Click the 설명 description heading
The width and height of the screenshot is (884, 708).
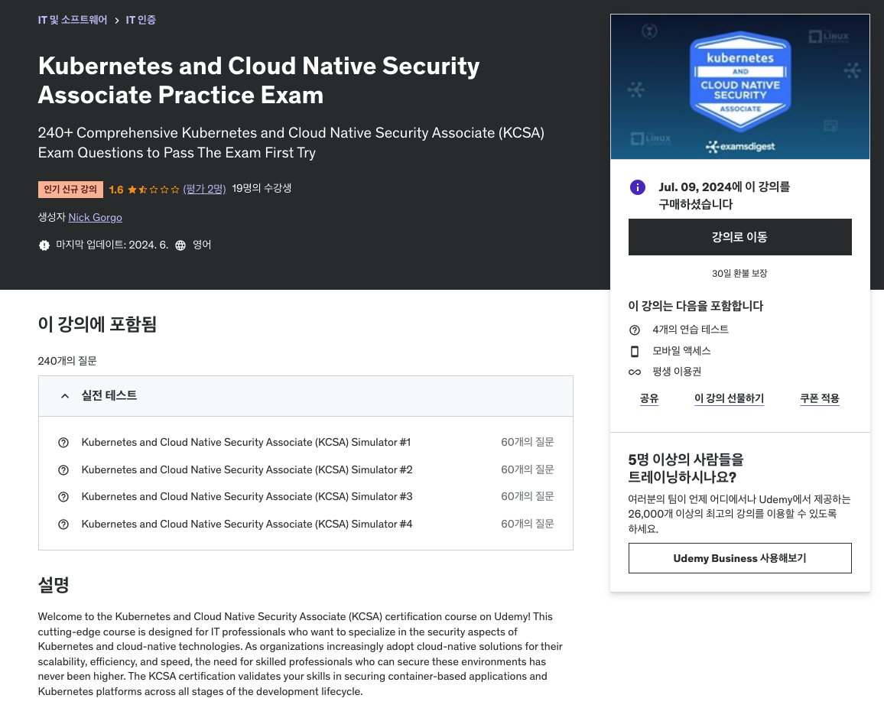click(x=54, y=585)
